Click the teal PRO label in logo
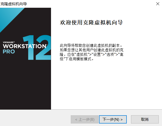The width and height of the screenshot is (162, 126). [9, 51]
